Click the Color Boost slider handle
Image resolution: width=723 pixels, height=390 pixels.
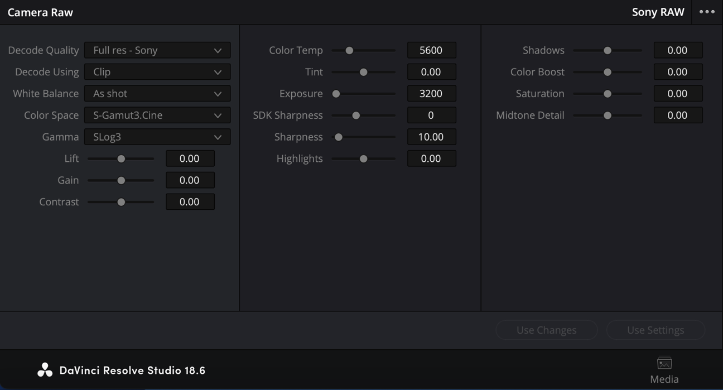pyautogui.click(x=608, y=72)
